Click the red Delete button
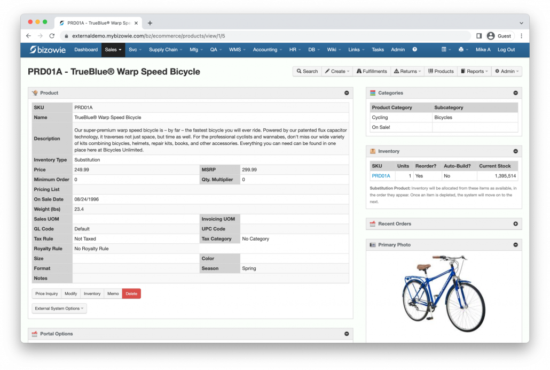 131,294
